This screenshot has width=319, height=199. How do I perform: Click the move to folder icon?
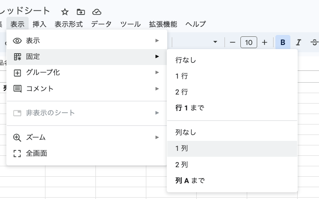(x=81, y=12)
